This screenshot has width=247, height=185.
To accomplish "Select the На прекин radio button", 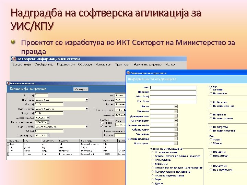I will (x=211, y=114).
